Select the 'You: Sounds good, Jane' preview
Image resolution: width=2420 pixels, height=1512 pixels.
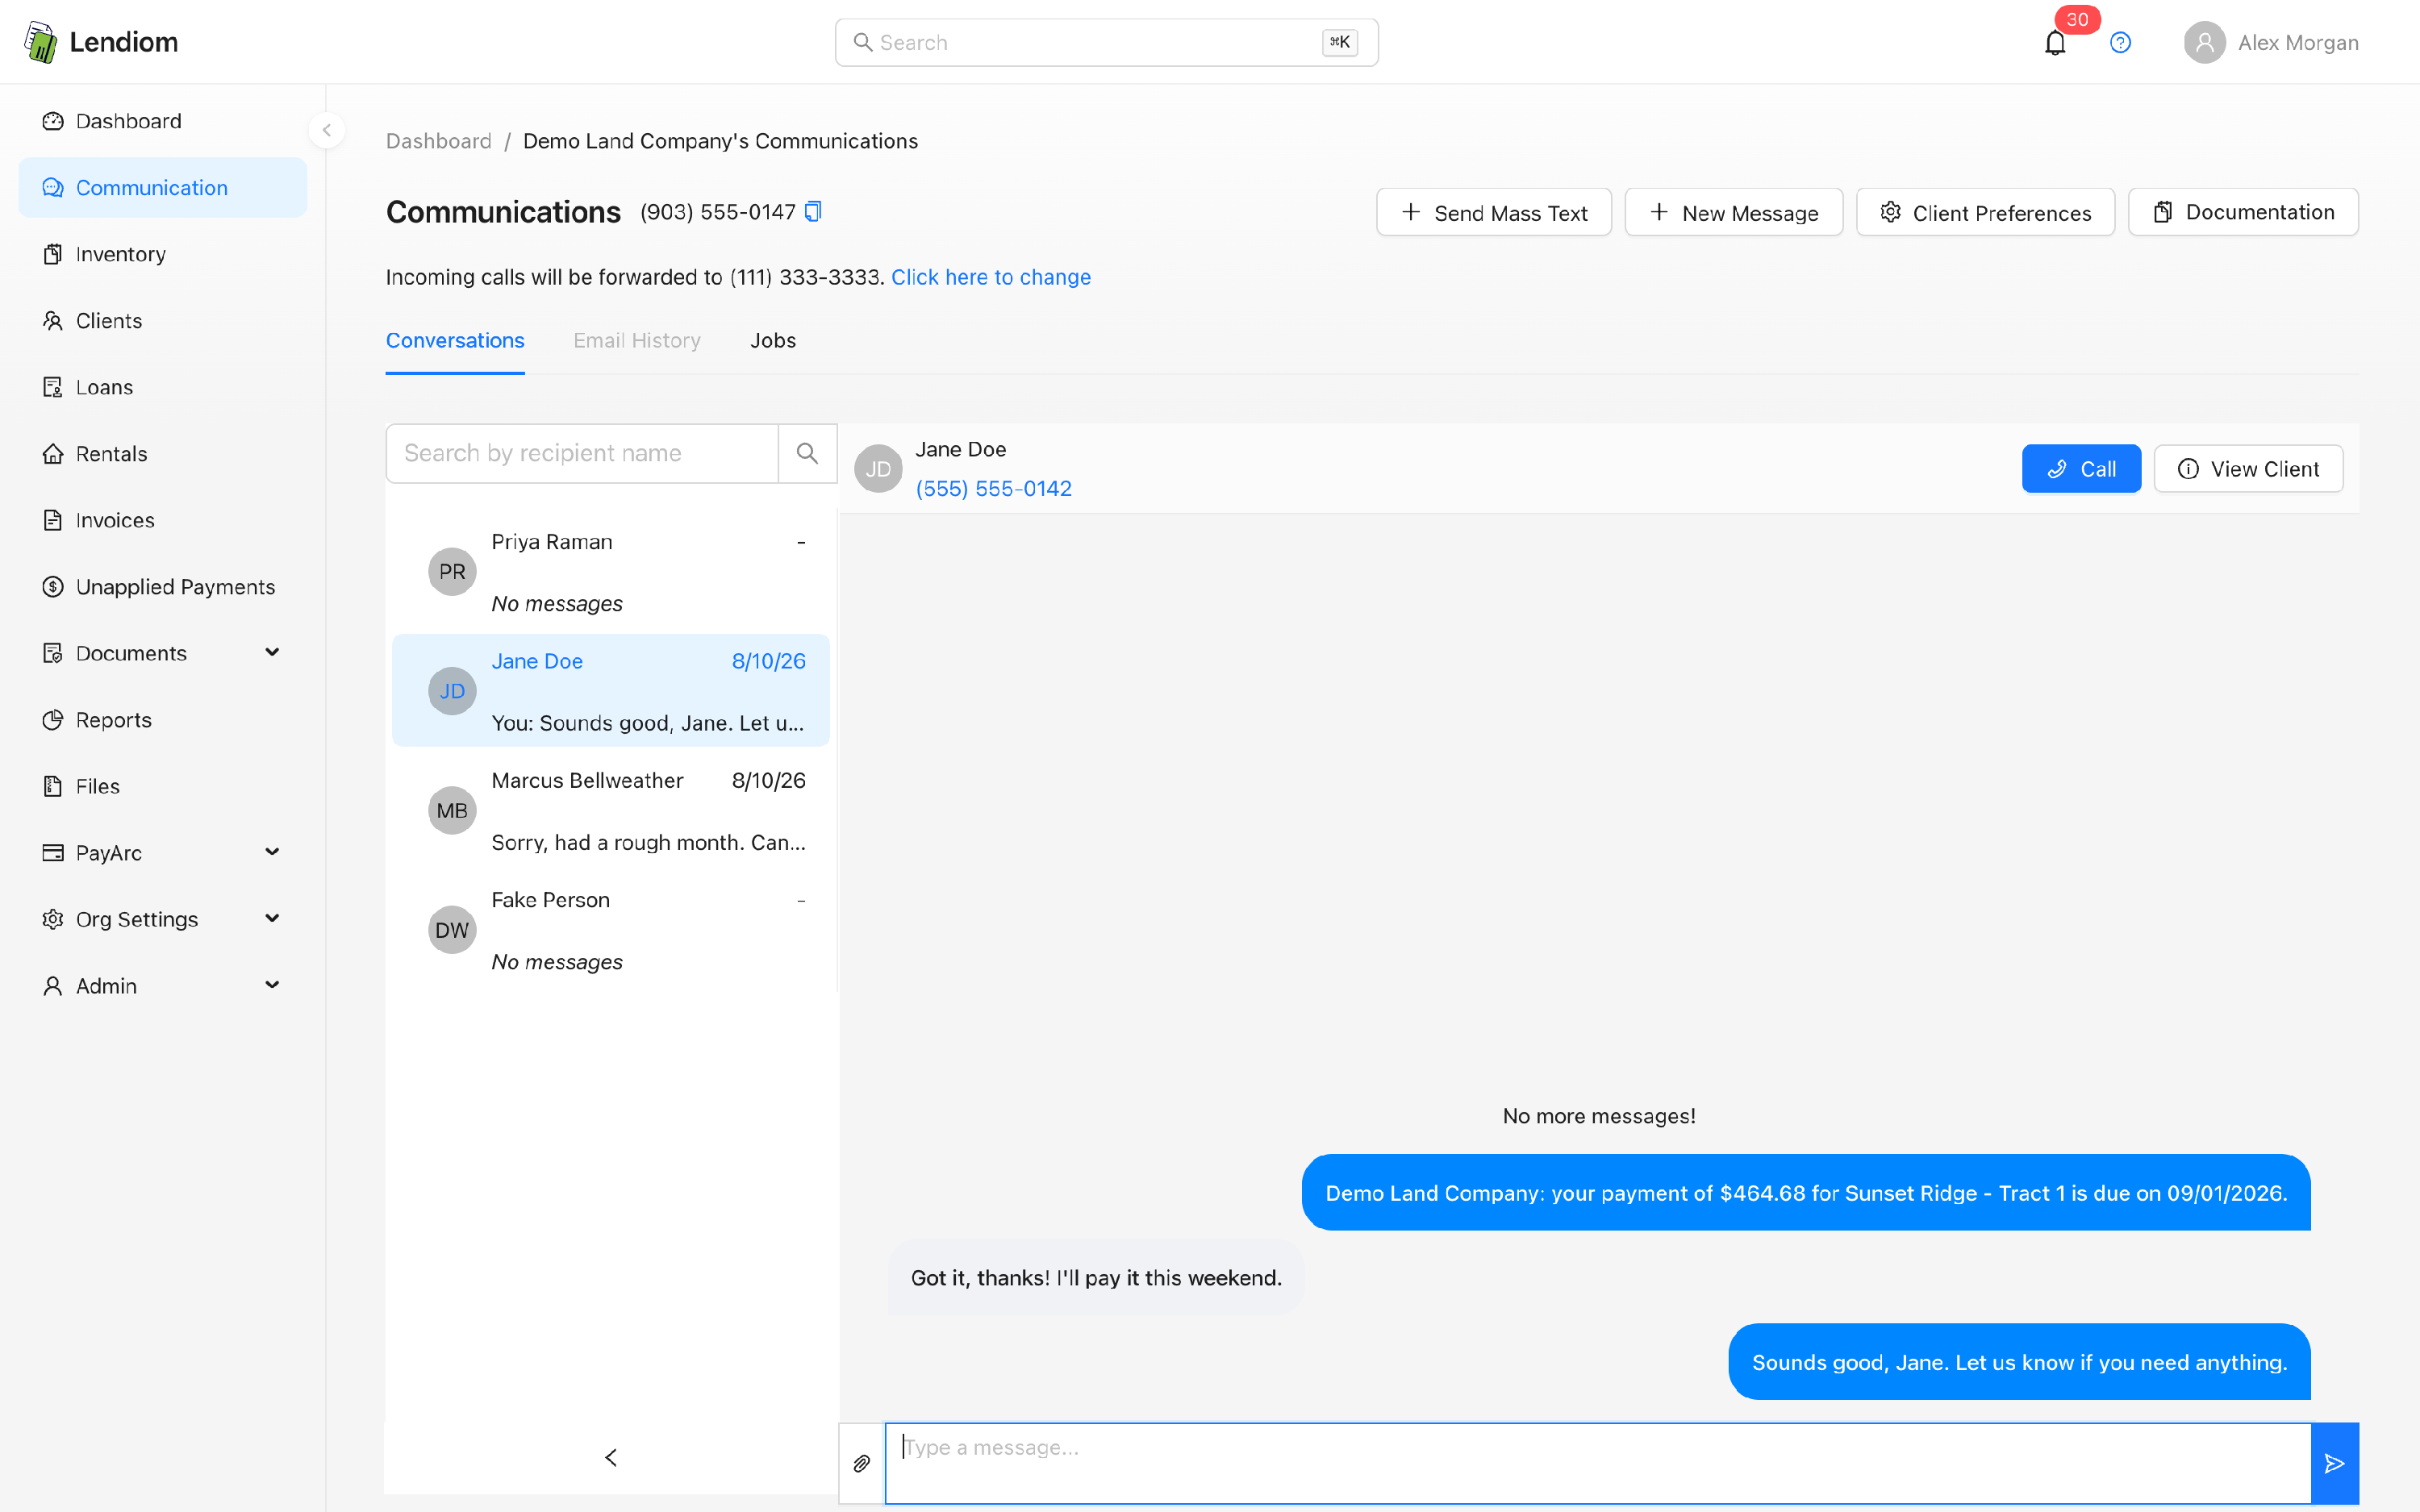click(x=648, y=723)
